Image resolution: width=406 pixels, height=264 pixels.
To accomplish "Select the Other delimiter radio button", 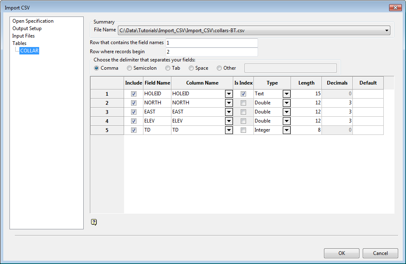I will tap(219, 68).
